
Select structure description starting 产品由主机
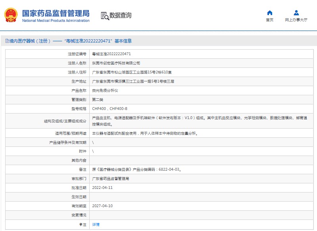coord(200,121)
